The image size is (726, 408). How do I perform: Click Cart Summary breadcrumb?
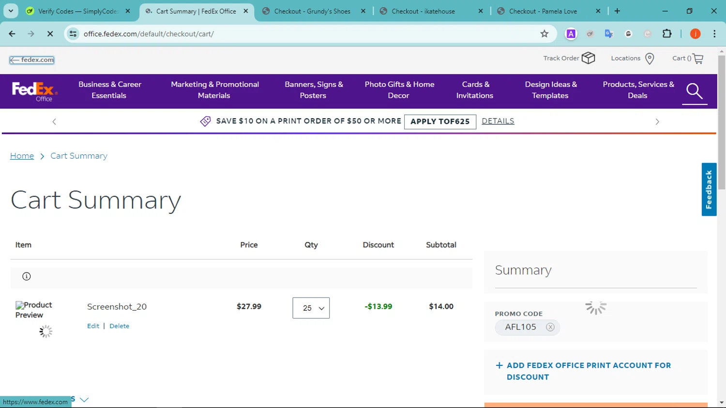point(79,156)
